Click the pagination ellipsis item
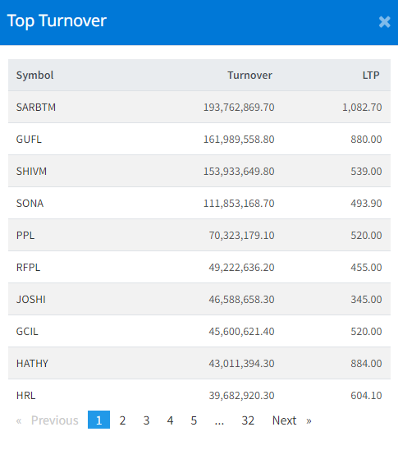This screenshot has width=398, height=450. (x=219, y=420)
